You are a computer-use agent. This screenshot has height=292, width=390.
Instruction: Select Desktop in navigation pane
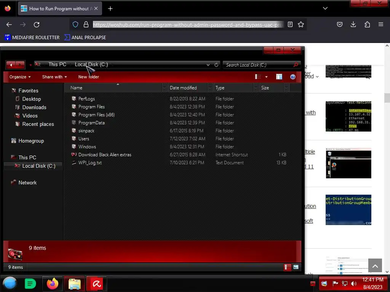[x=31, y=99]
